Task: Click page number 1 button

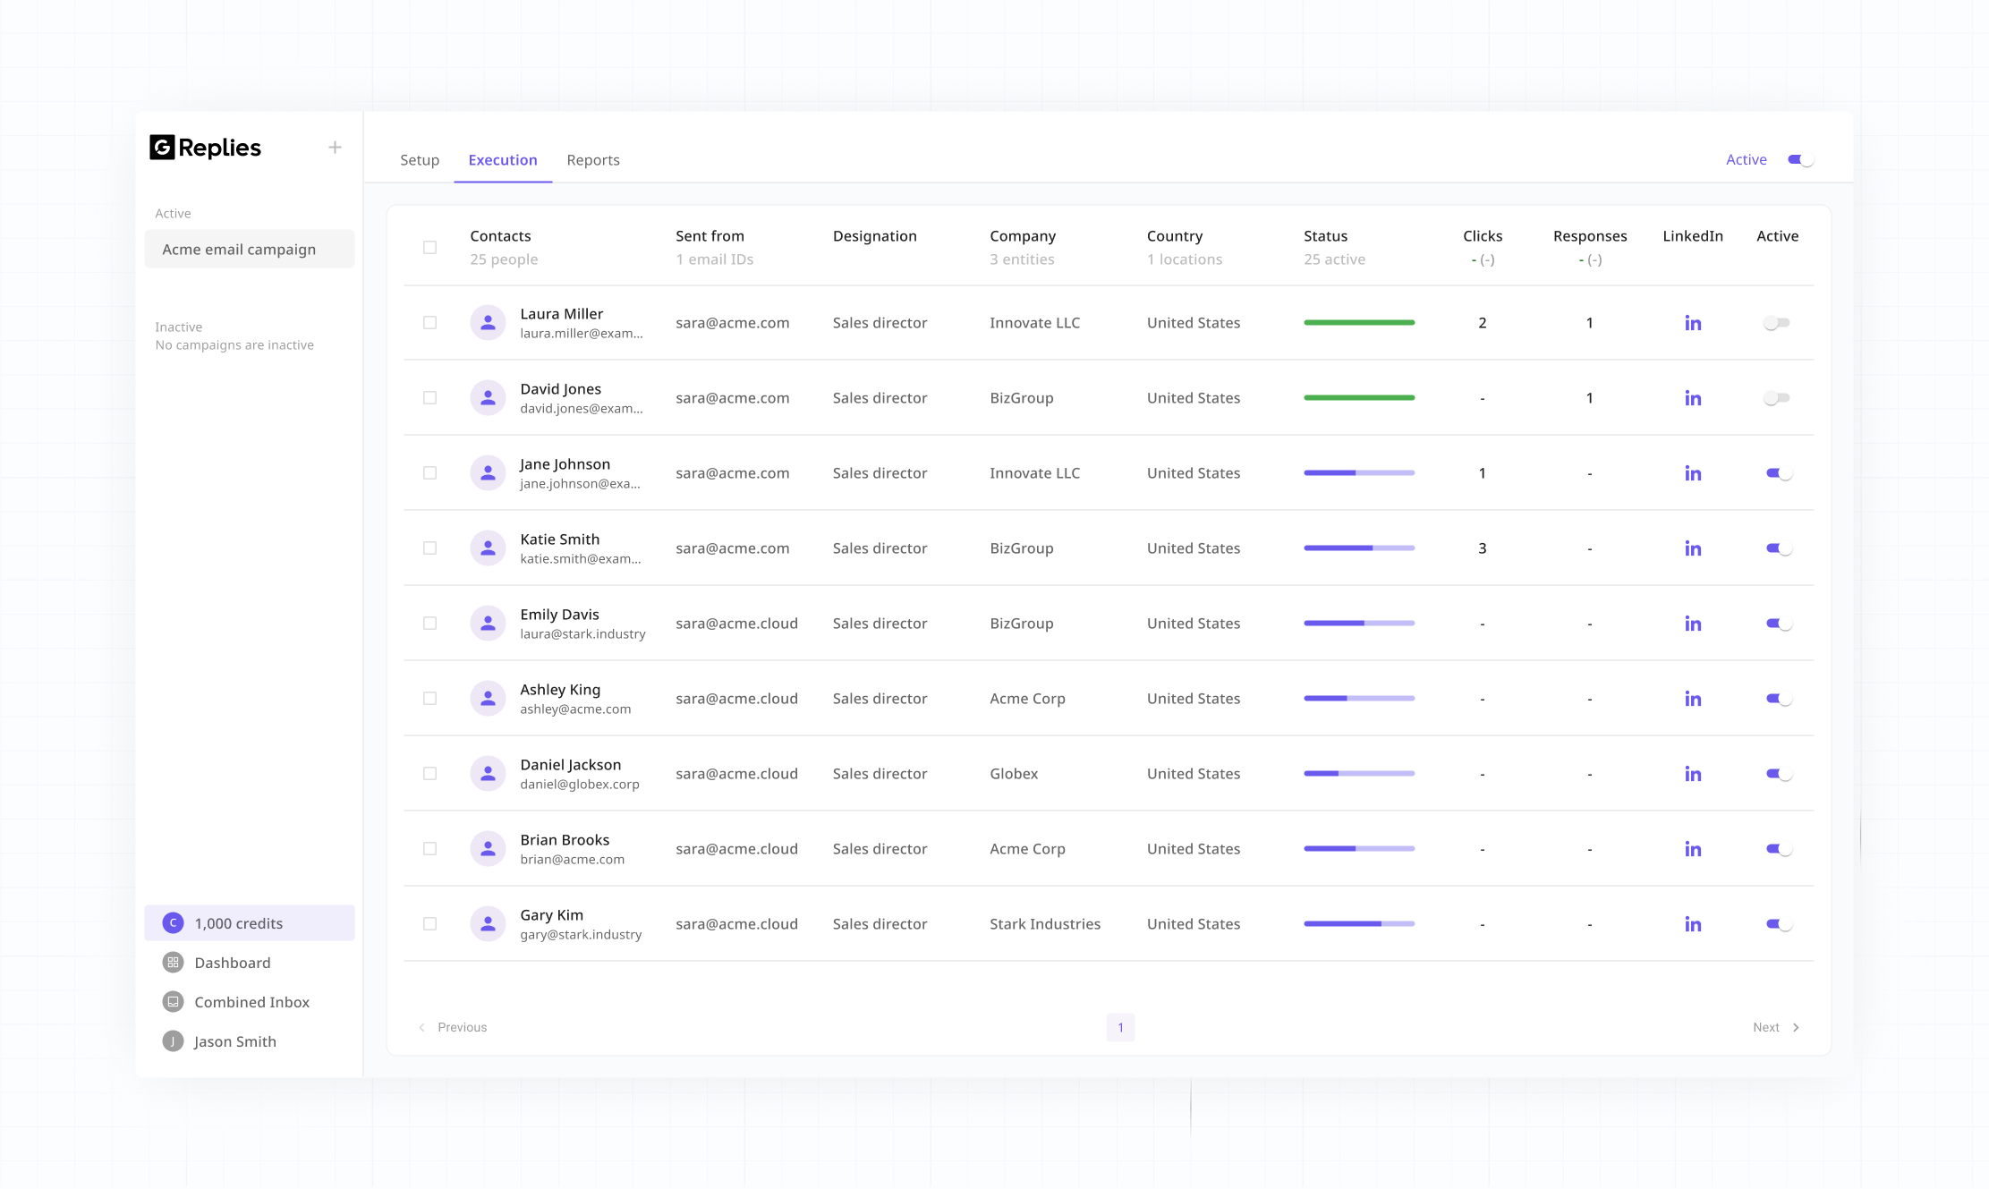Action: click(x=1119, y=1028)
